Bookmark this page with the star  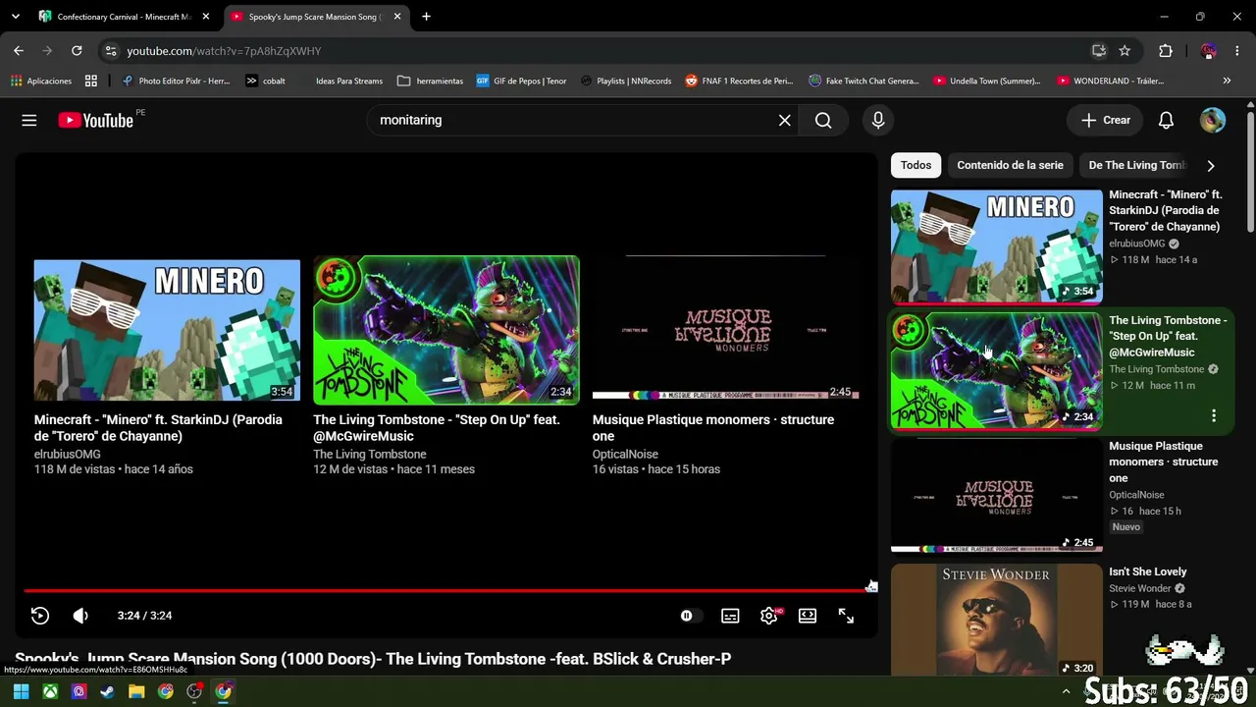tap(1125, 51)
